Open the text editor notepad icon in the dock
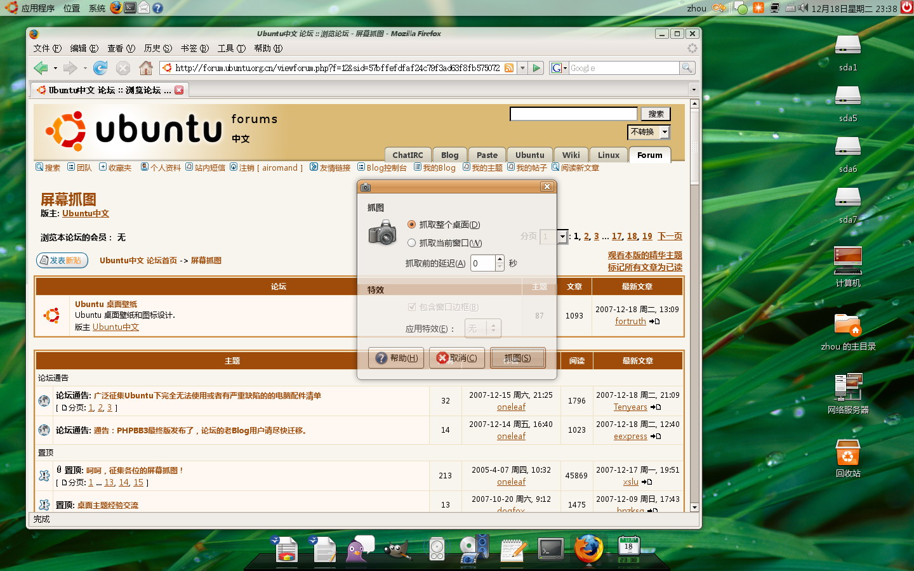Viewport: 914px width, 571px height. (513, 549)
